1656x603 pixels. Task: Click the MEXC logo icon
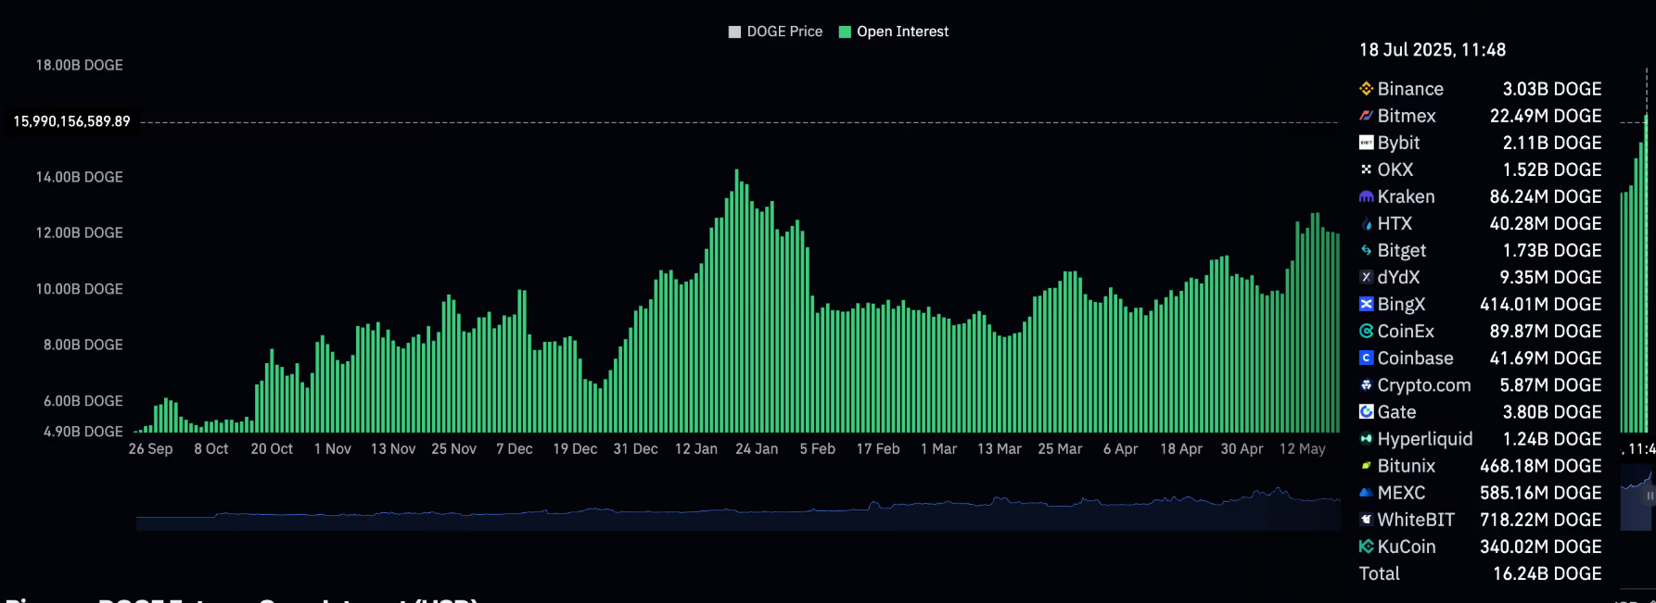[1366, 492]
